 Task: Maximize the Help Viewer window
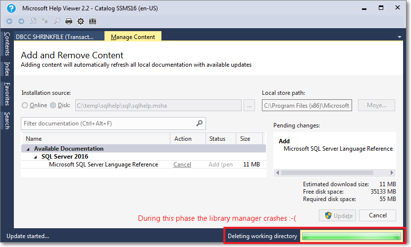[x=381, y=8]
